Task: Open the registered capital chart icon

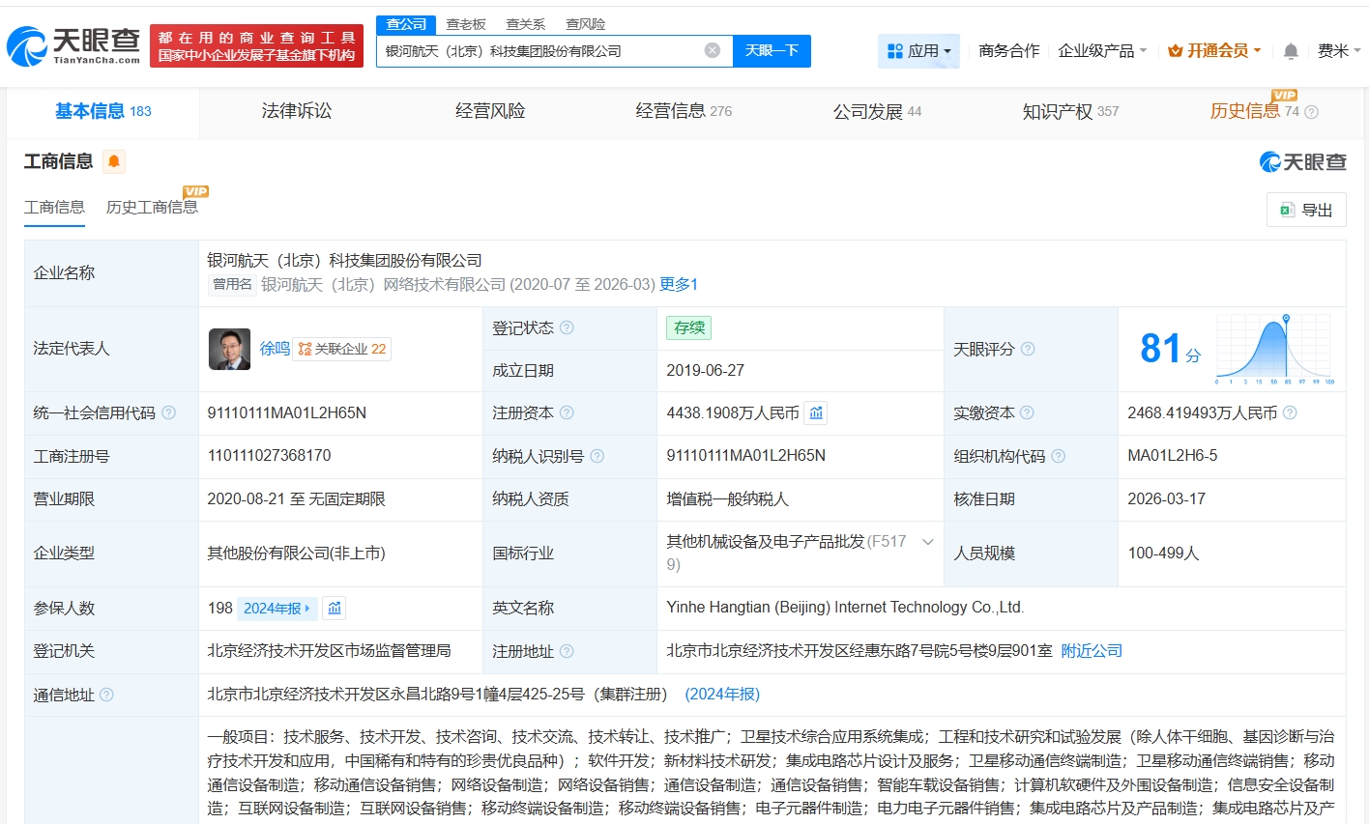Action: (816, 413)
